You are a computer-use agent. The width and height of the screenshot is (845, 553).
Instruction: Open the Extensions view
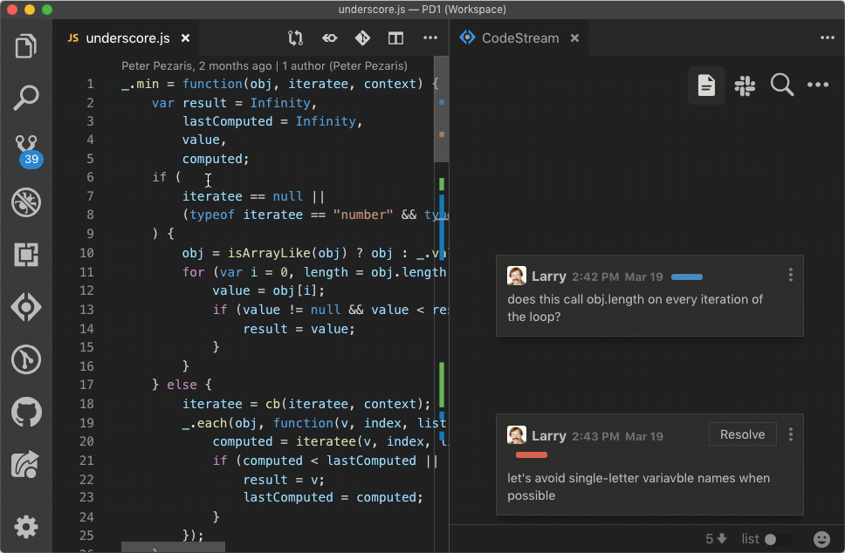26,255
